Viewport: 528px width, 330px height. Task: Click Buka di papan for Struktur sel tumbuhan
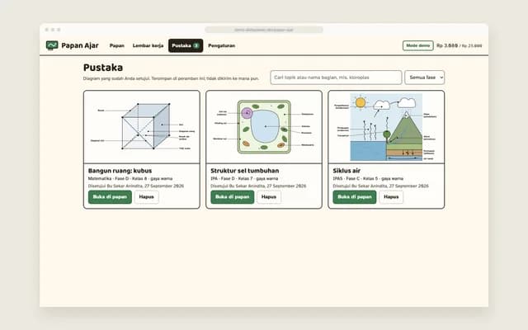(233, 197)
